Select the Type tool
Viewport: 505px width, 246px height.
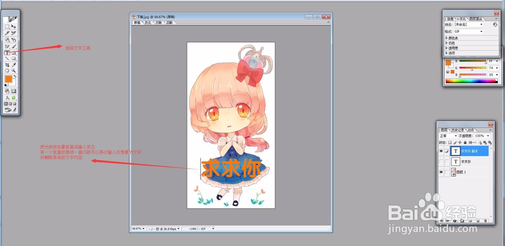point(7,53)
